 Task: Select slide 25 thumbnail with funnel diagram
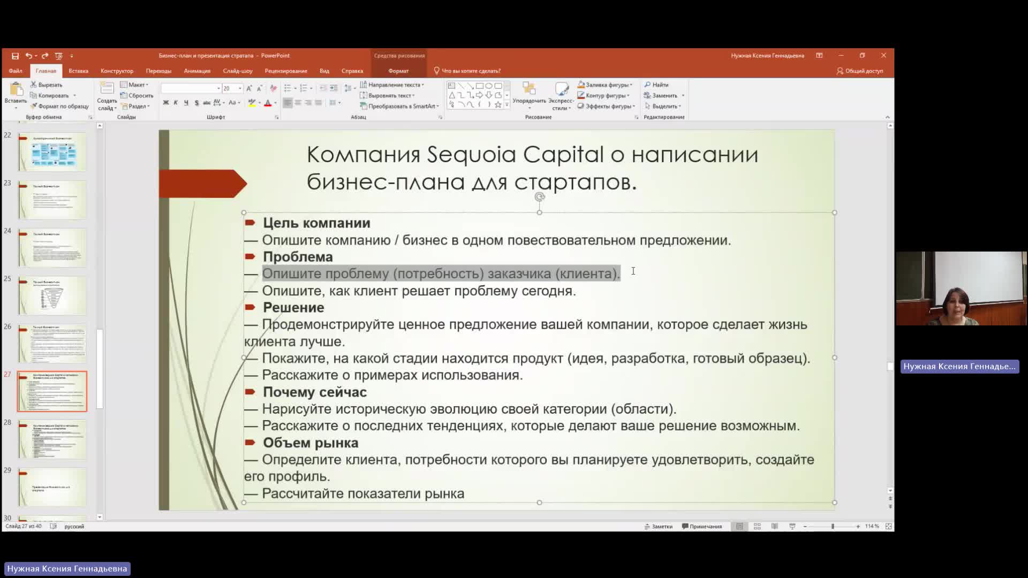pos(52,295)
